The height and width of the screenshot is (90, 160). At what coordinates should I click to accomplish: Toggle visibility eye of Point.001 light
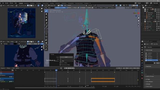point(159,18)
